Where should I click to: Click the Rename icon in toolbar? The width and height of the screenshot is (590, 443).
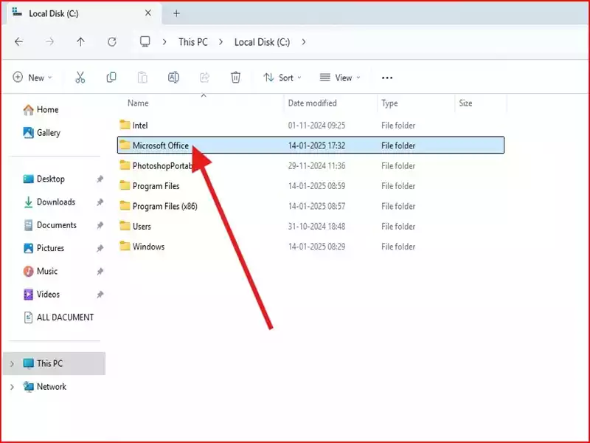(x=173, y=78)
